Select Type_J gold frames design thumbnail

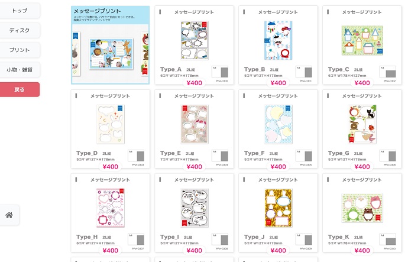point(278,208)
